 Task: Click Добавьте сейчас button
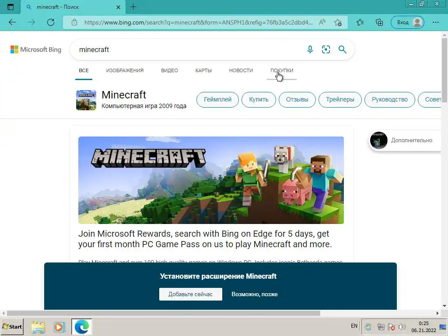point(191,294)
